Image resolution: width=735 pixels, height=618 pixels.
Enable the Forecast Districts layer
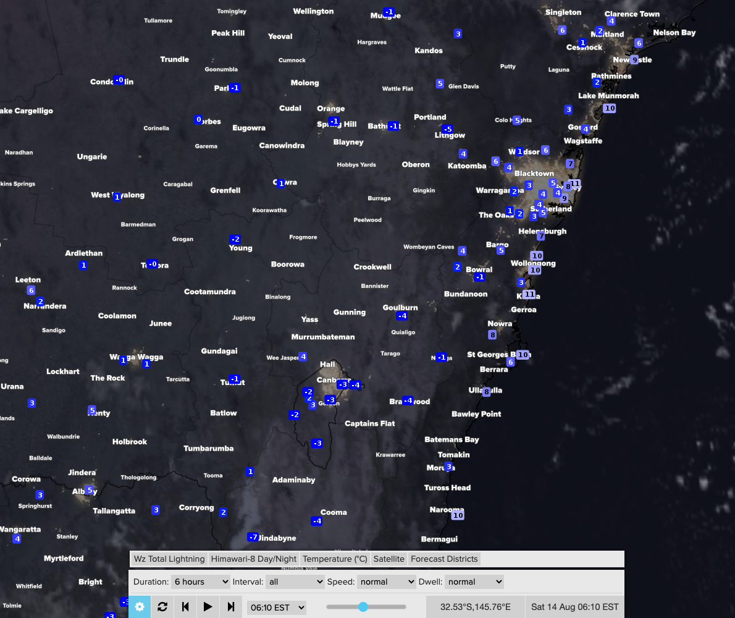(x=444, y=559)
